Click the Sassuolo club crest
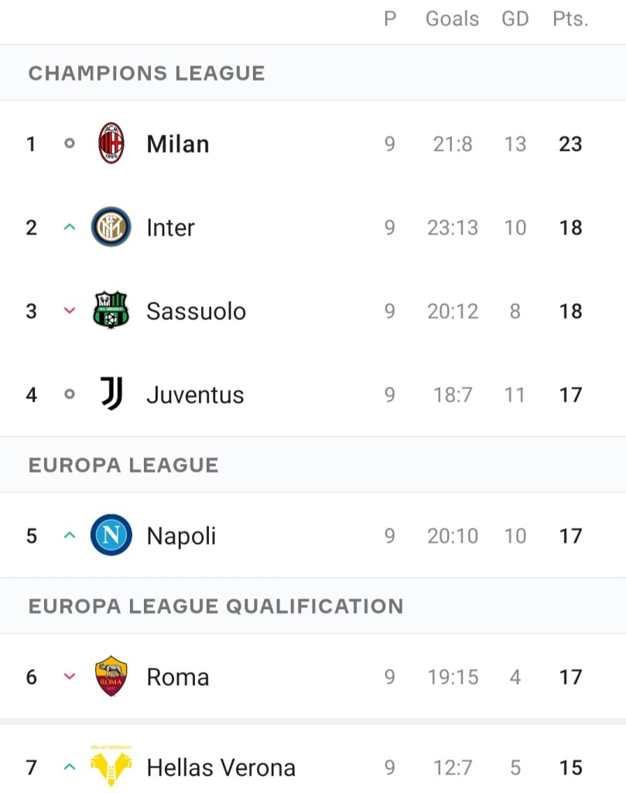The height and width of the screenshot is (793, 626). tap(111, 311)
